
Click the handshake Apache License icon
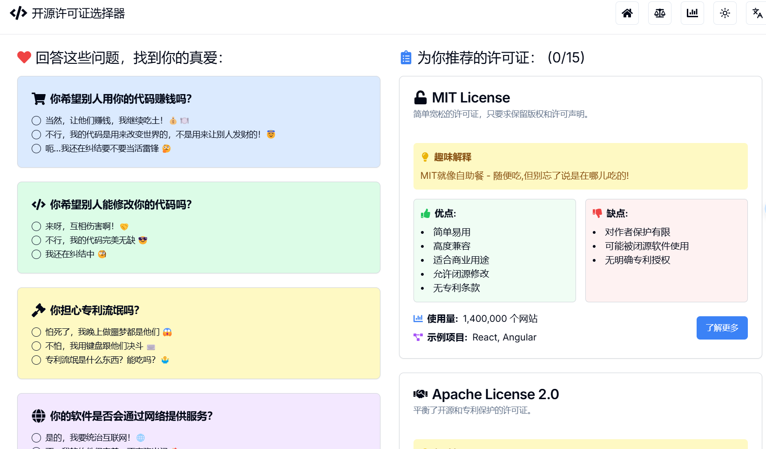420,394
